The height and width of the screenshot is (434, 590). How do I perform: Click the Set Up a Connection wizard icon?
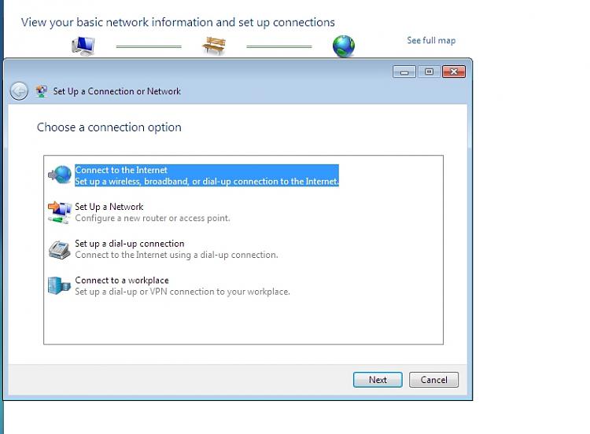pos(42,91)
